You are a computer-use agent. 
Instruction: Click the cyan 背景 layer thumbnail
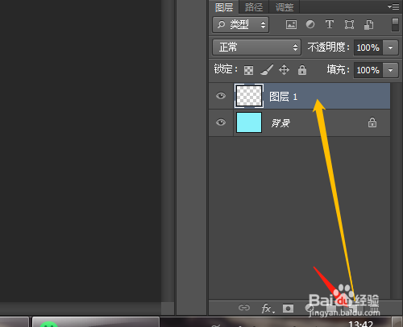pyautogui.click(x=249, y=122)
